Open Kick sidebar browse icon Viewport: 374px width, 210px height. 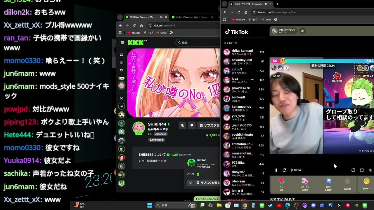pyautogui.click(x=122, y=62)
